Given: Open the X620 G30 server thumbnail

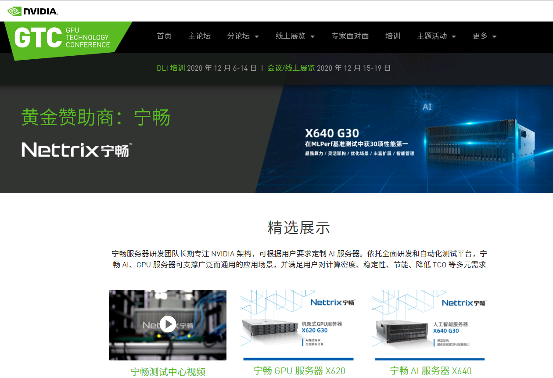Looking at the screenshot, I should (x=298, y=325).
